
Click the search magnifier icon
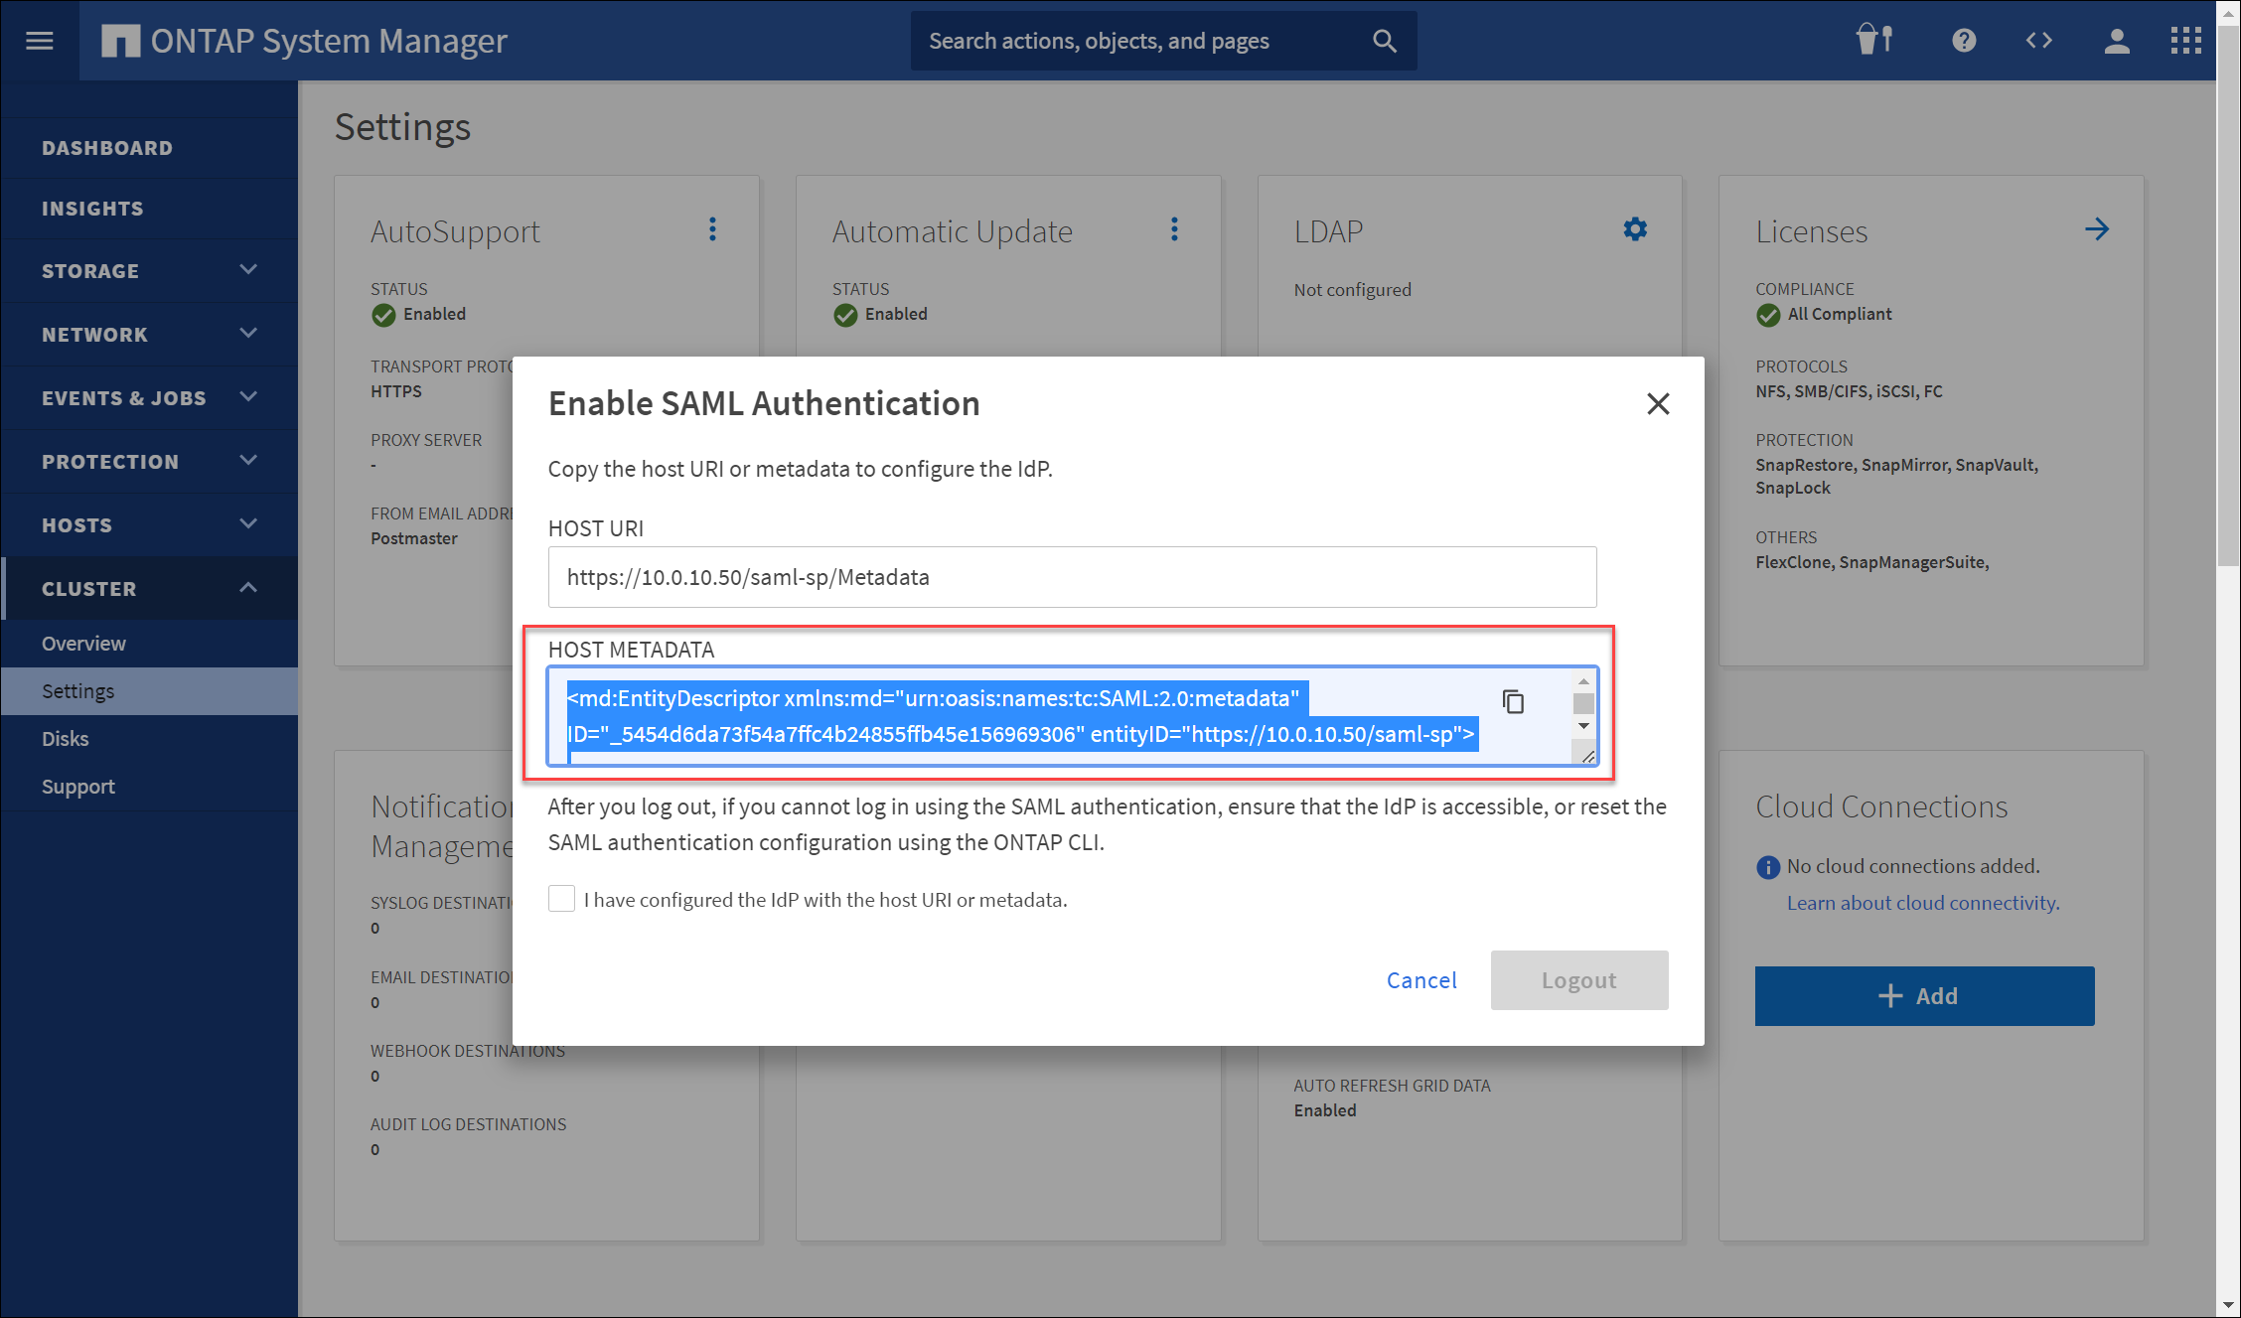click(1384, 41)
